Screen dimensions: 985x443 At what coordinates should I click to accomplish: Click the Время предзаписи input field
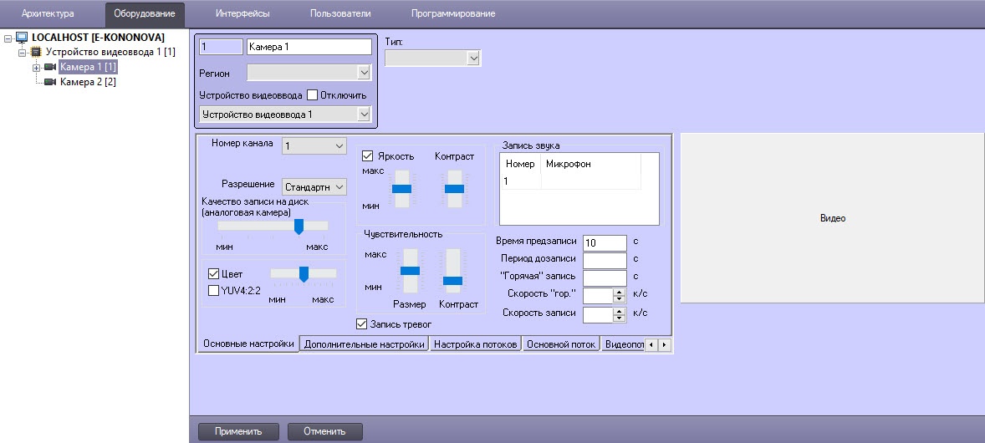[604, 242]
